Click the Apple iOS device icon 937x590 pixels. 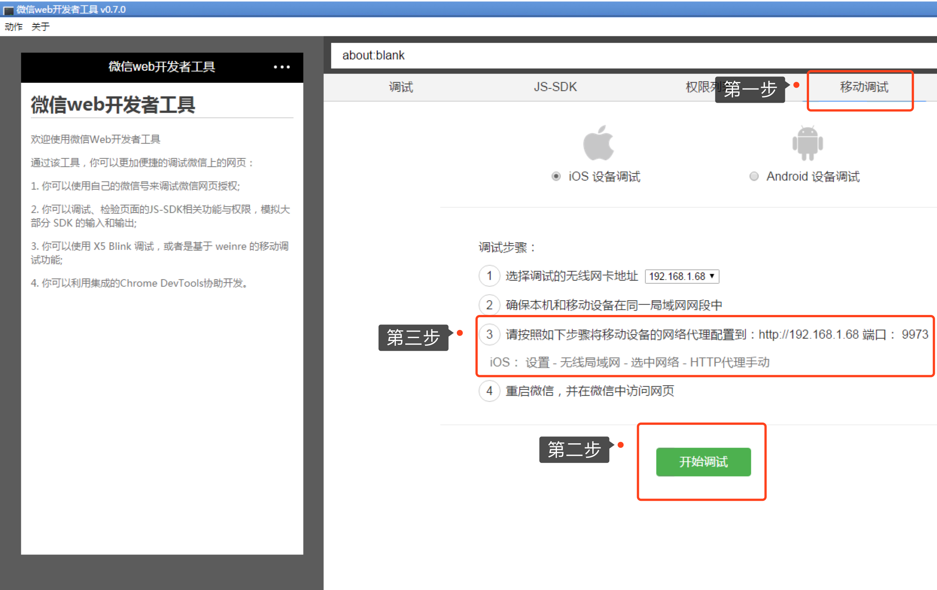[x=598, y=143]
